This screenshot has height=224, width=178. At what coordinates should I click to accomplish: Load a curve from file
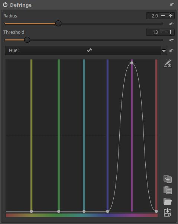pyautogui.click(x=168, y=201)
